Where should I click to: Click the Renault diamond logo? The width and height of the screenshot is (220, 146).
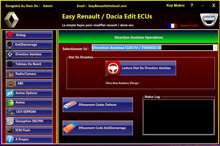(11, 20)
